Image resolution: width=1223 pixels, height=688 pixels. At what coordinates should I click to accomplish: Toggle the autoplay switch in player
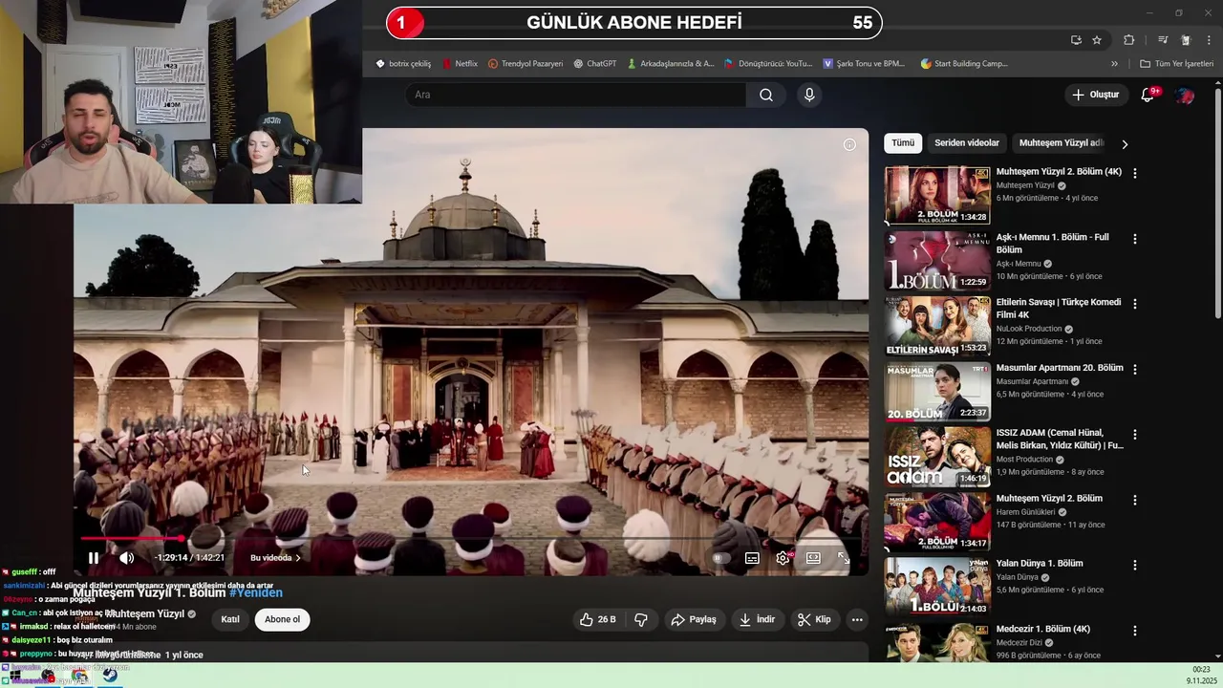coord(721,558)
